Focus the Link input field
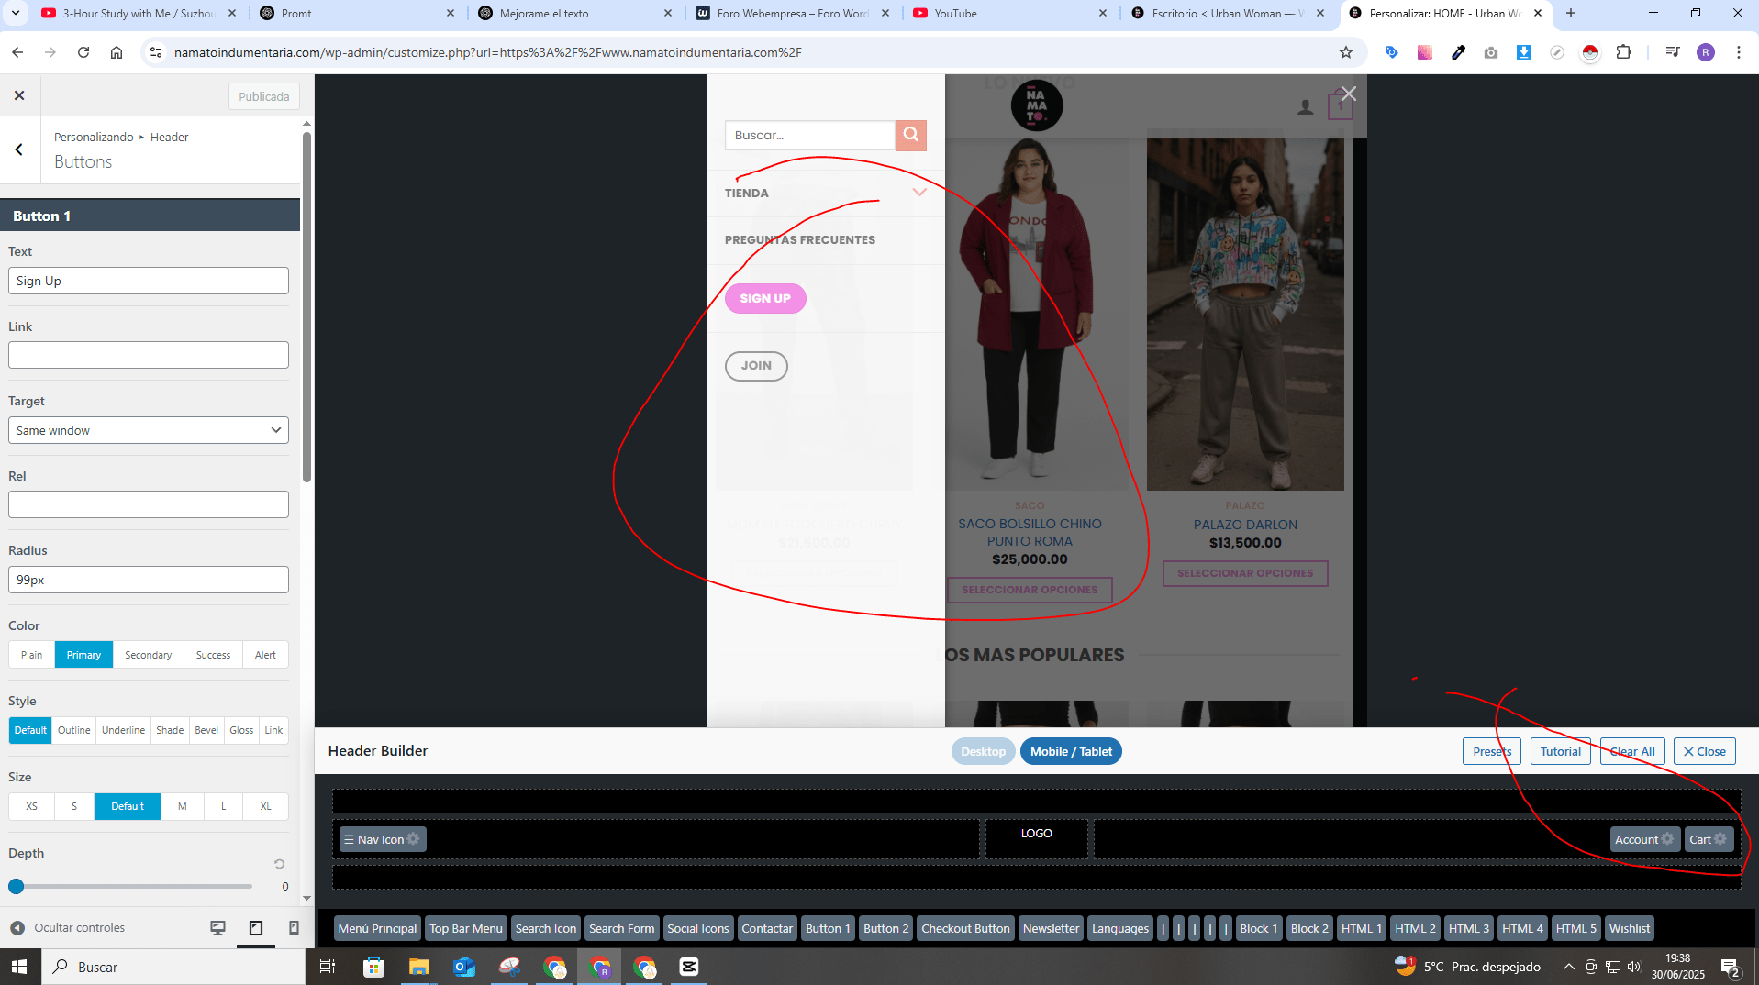 [149, 355]
